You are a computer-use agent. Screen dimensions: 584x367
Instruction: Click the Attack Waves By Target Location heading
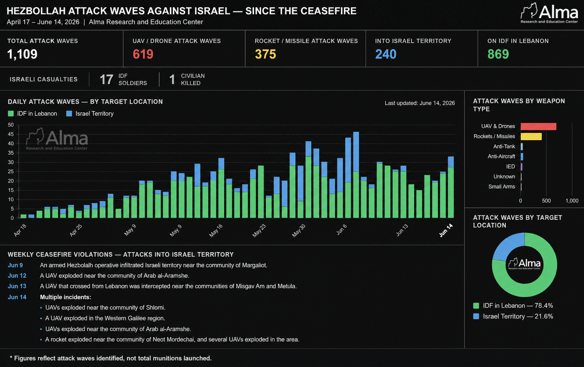(x=518, y=222)
